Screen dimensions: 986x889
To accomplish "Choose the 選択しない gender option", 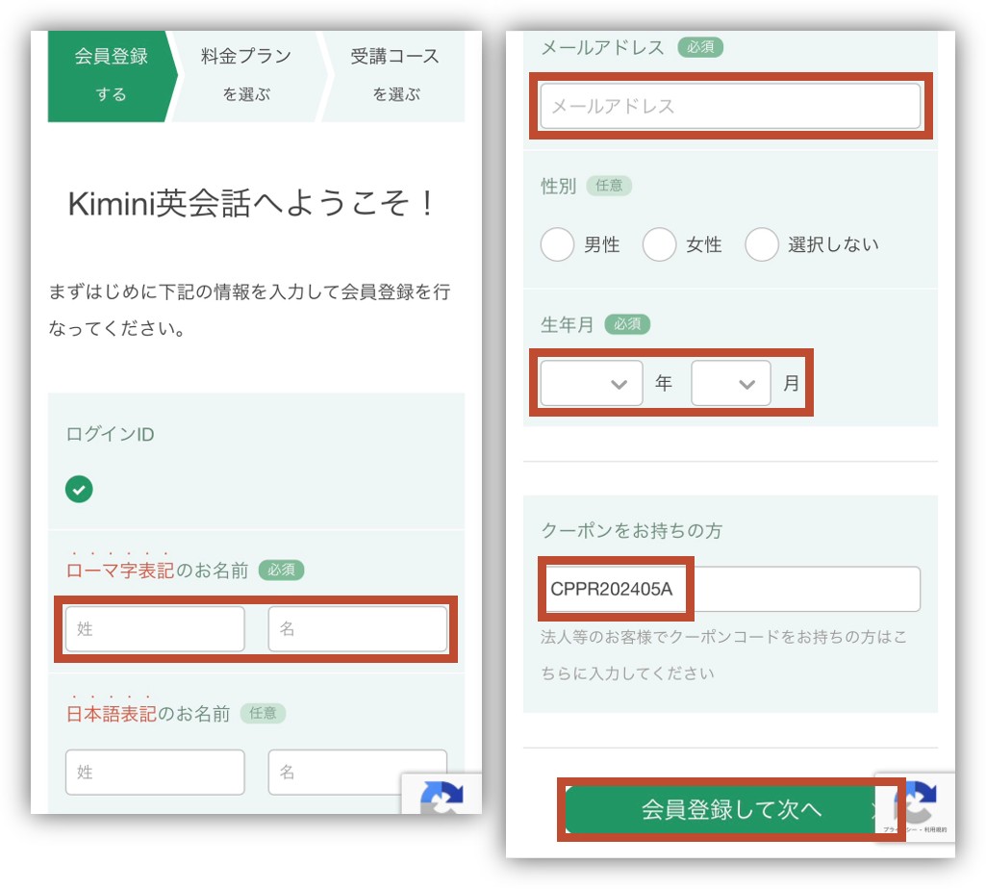I will tap(761, 244).
